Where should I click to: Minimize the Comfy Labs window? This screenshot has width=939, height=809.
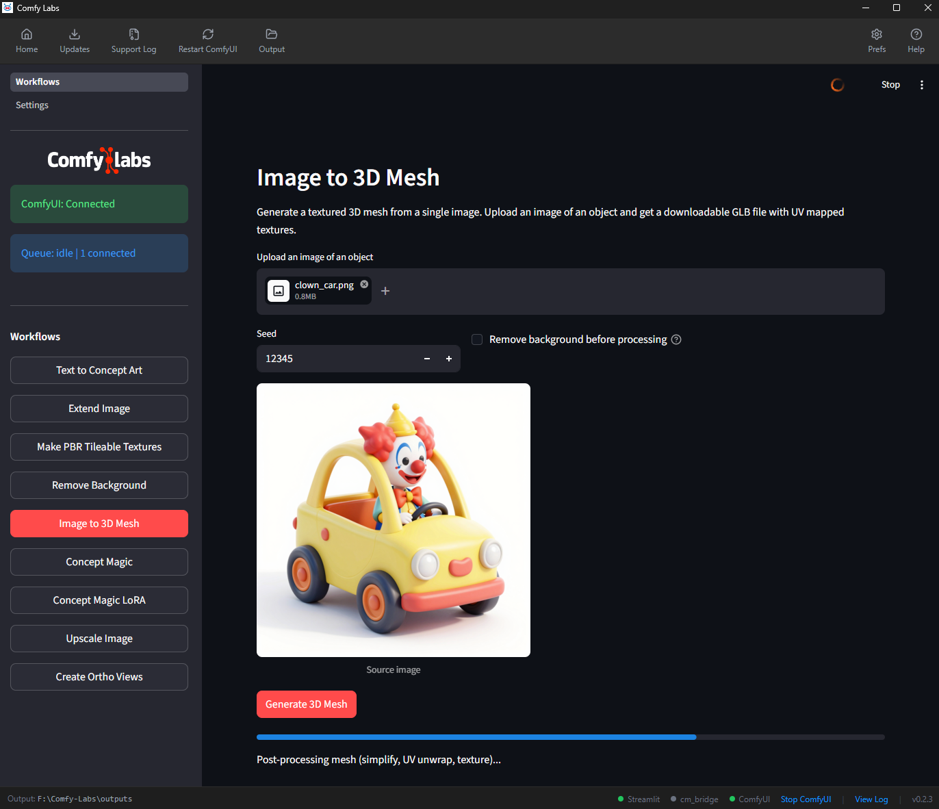866,8
